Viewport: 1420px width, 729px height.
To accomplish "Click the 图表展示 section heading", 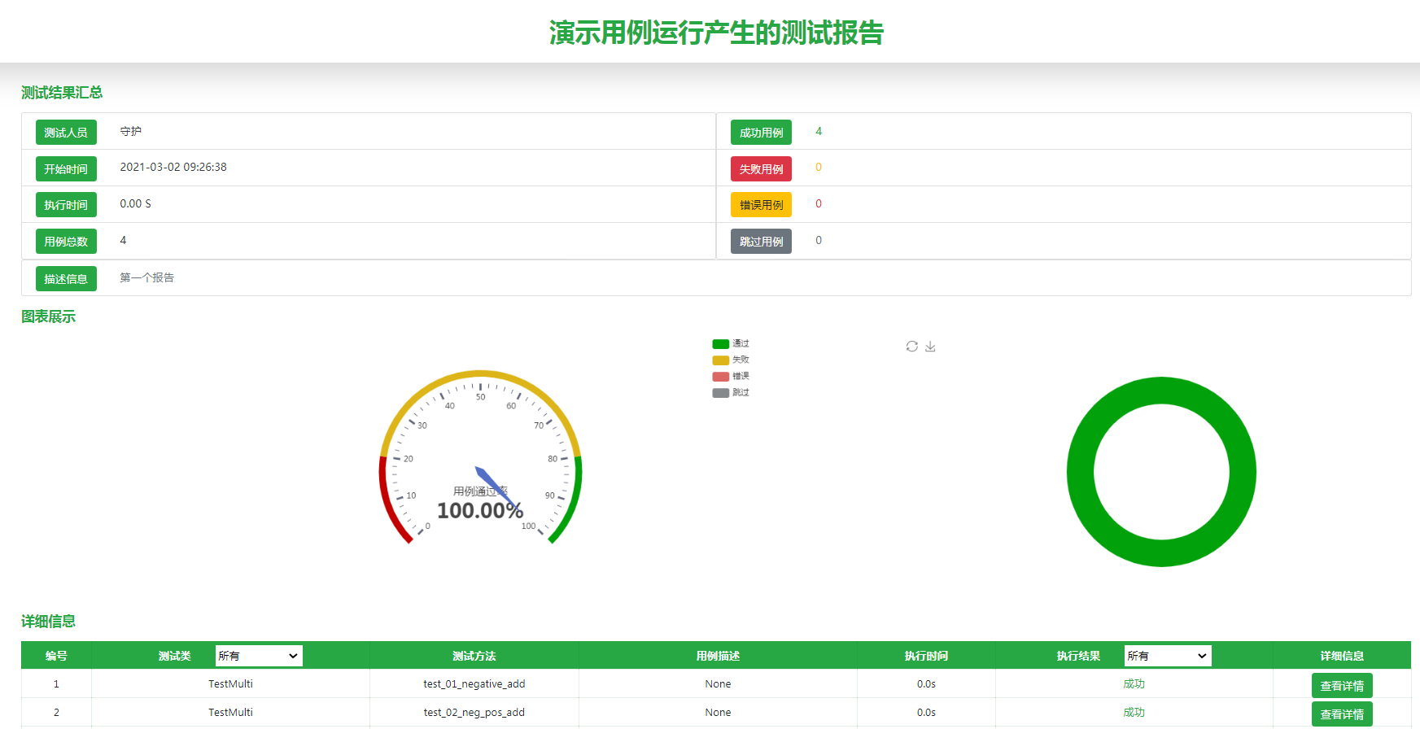I will pyautogui.click(x=48, y=316).
